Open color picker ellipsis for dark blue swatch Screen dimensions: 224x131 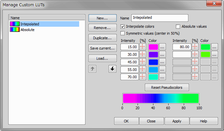coord(162,62)
